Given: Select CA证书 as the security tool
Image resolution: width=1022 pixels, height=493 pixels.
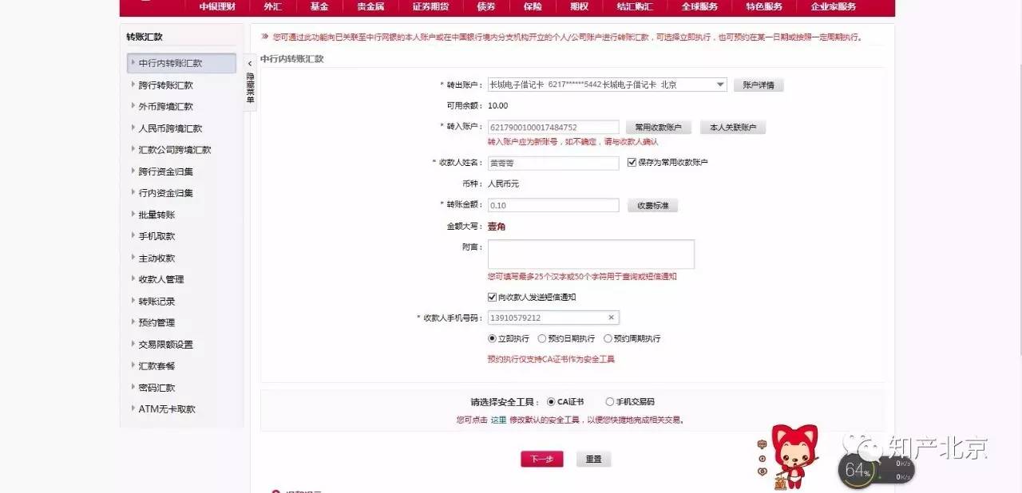Looking at the screenshot, I should click(x=551, y=402).
